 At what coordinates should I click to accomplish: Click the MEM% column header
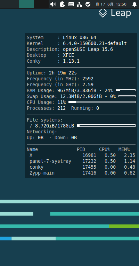[124, 150]
